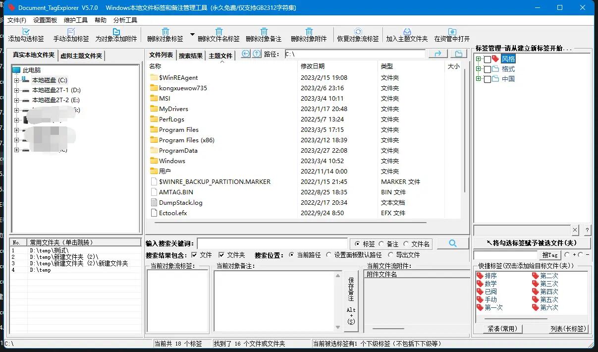Click the 添加勾选标签 toolbar icon
Image resolution: width=598 pixels, height=352 pixels.
tap(26, 32)
